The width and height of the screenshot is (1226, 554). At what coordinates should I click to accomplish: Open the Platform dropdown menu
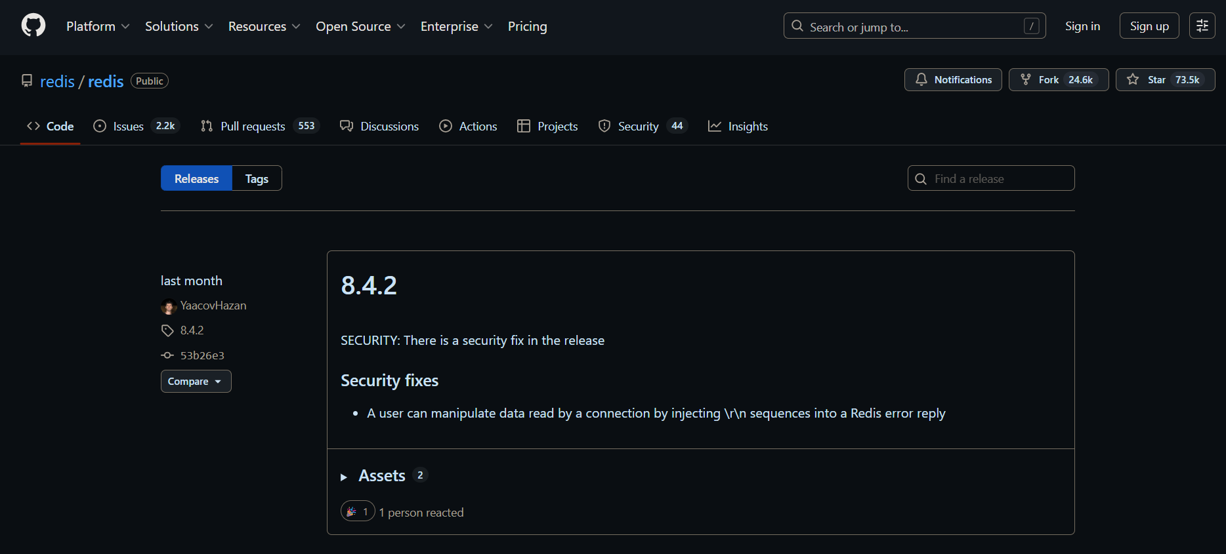(x=98, y=26)
